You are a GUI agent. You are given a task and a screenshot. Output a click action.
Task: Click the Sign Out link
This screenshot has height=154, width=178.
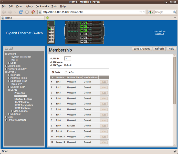click(160, 34)
